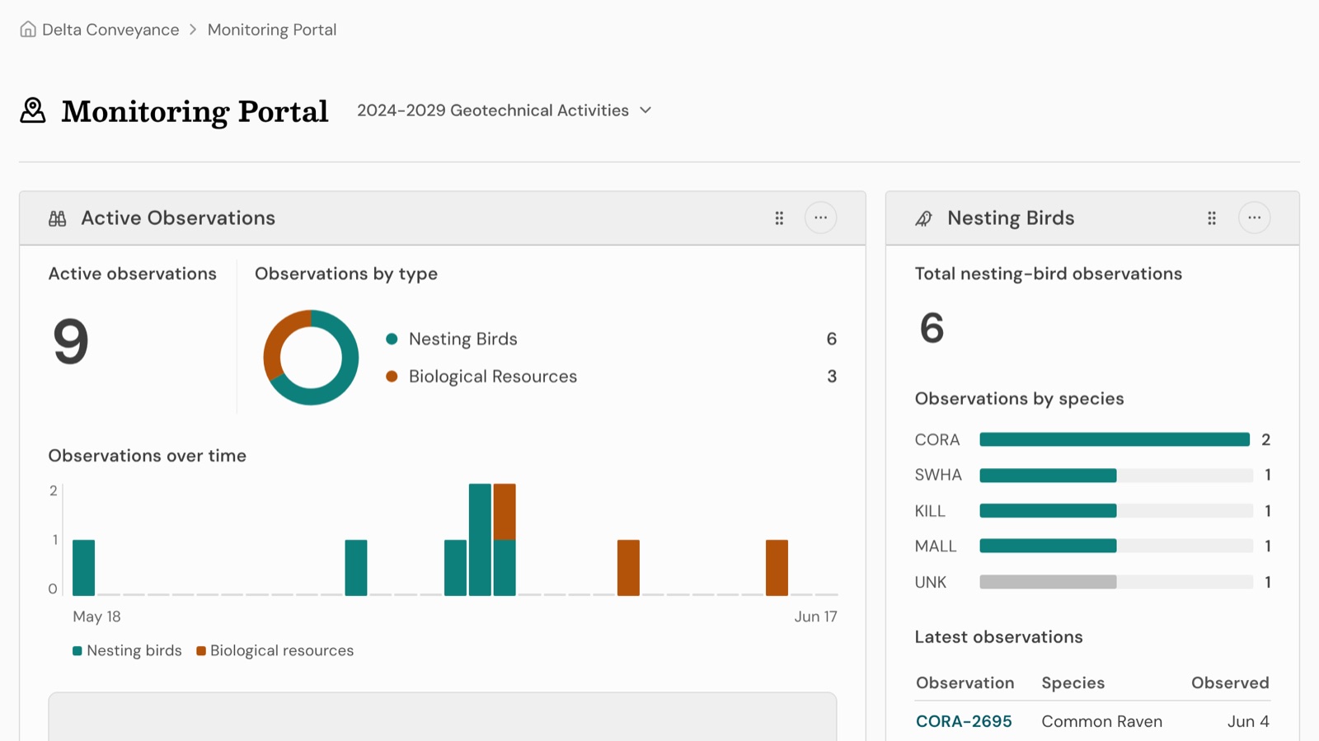Open Nesting Birds more options menu

tap(1254, 218)
